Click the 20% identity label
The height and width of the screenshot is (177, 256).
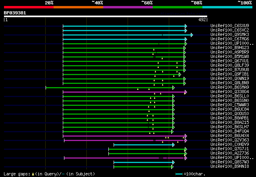point(49,3)
